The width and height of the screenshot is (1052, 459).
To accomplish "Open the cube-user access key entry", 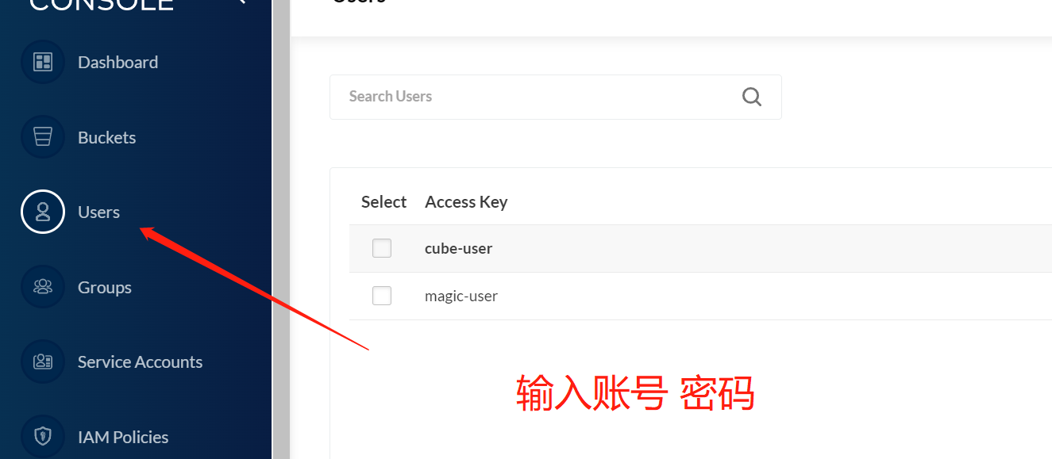I will click(459, 248).
